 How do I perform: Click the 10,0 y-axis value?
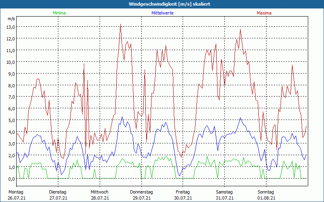(11, 62)
